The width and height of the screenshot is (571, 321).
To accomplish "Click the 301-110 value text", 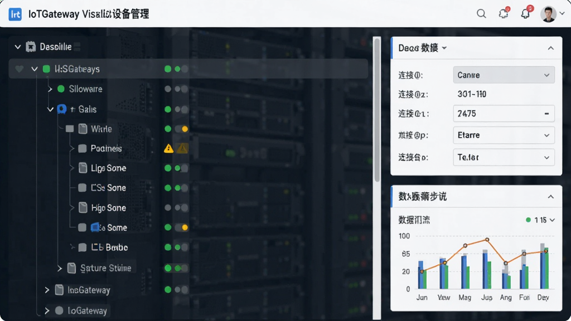I will point(472,94).
